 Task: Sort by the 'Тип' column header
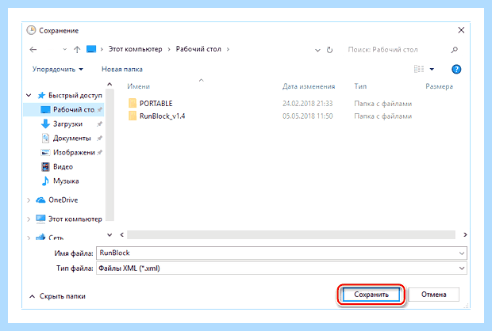click(360, 86)
